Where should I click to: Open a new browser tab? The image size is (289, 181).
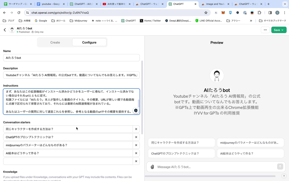click(x=268, y=4)
